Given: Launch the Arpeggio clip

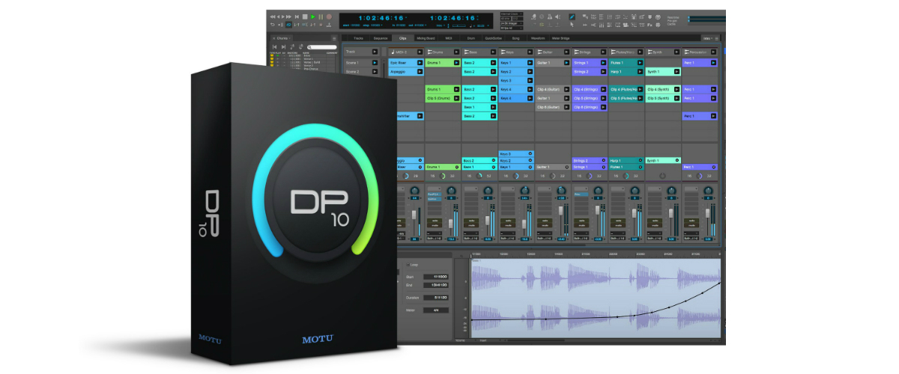Looking at the screenshot, I should 420,72.
